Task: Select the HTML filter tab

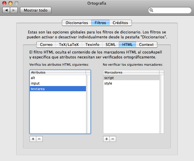Action: pyautogui.click(x=127, y=44)
